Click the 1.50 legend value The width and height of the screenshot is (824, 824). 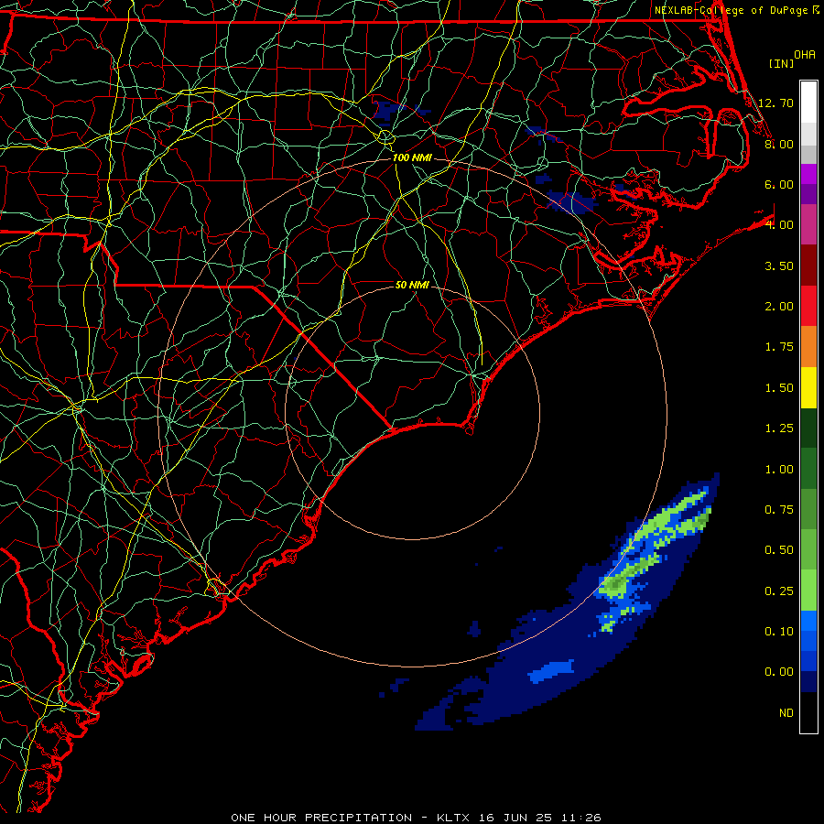[x=779, y=388]
